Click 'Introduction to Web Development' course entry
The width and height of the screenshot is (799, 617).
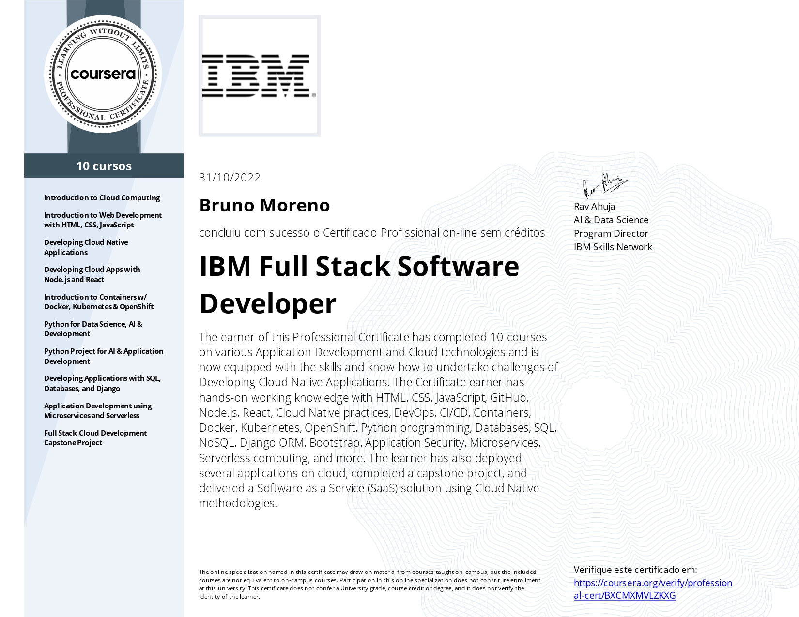click(103, 220)
